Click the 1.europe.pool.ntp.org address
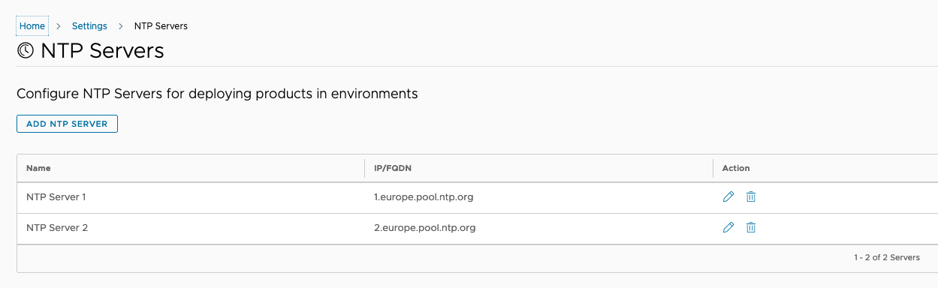Viewport: 938px width, 288px height. click(x=424, y=197)
